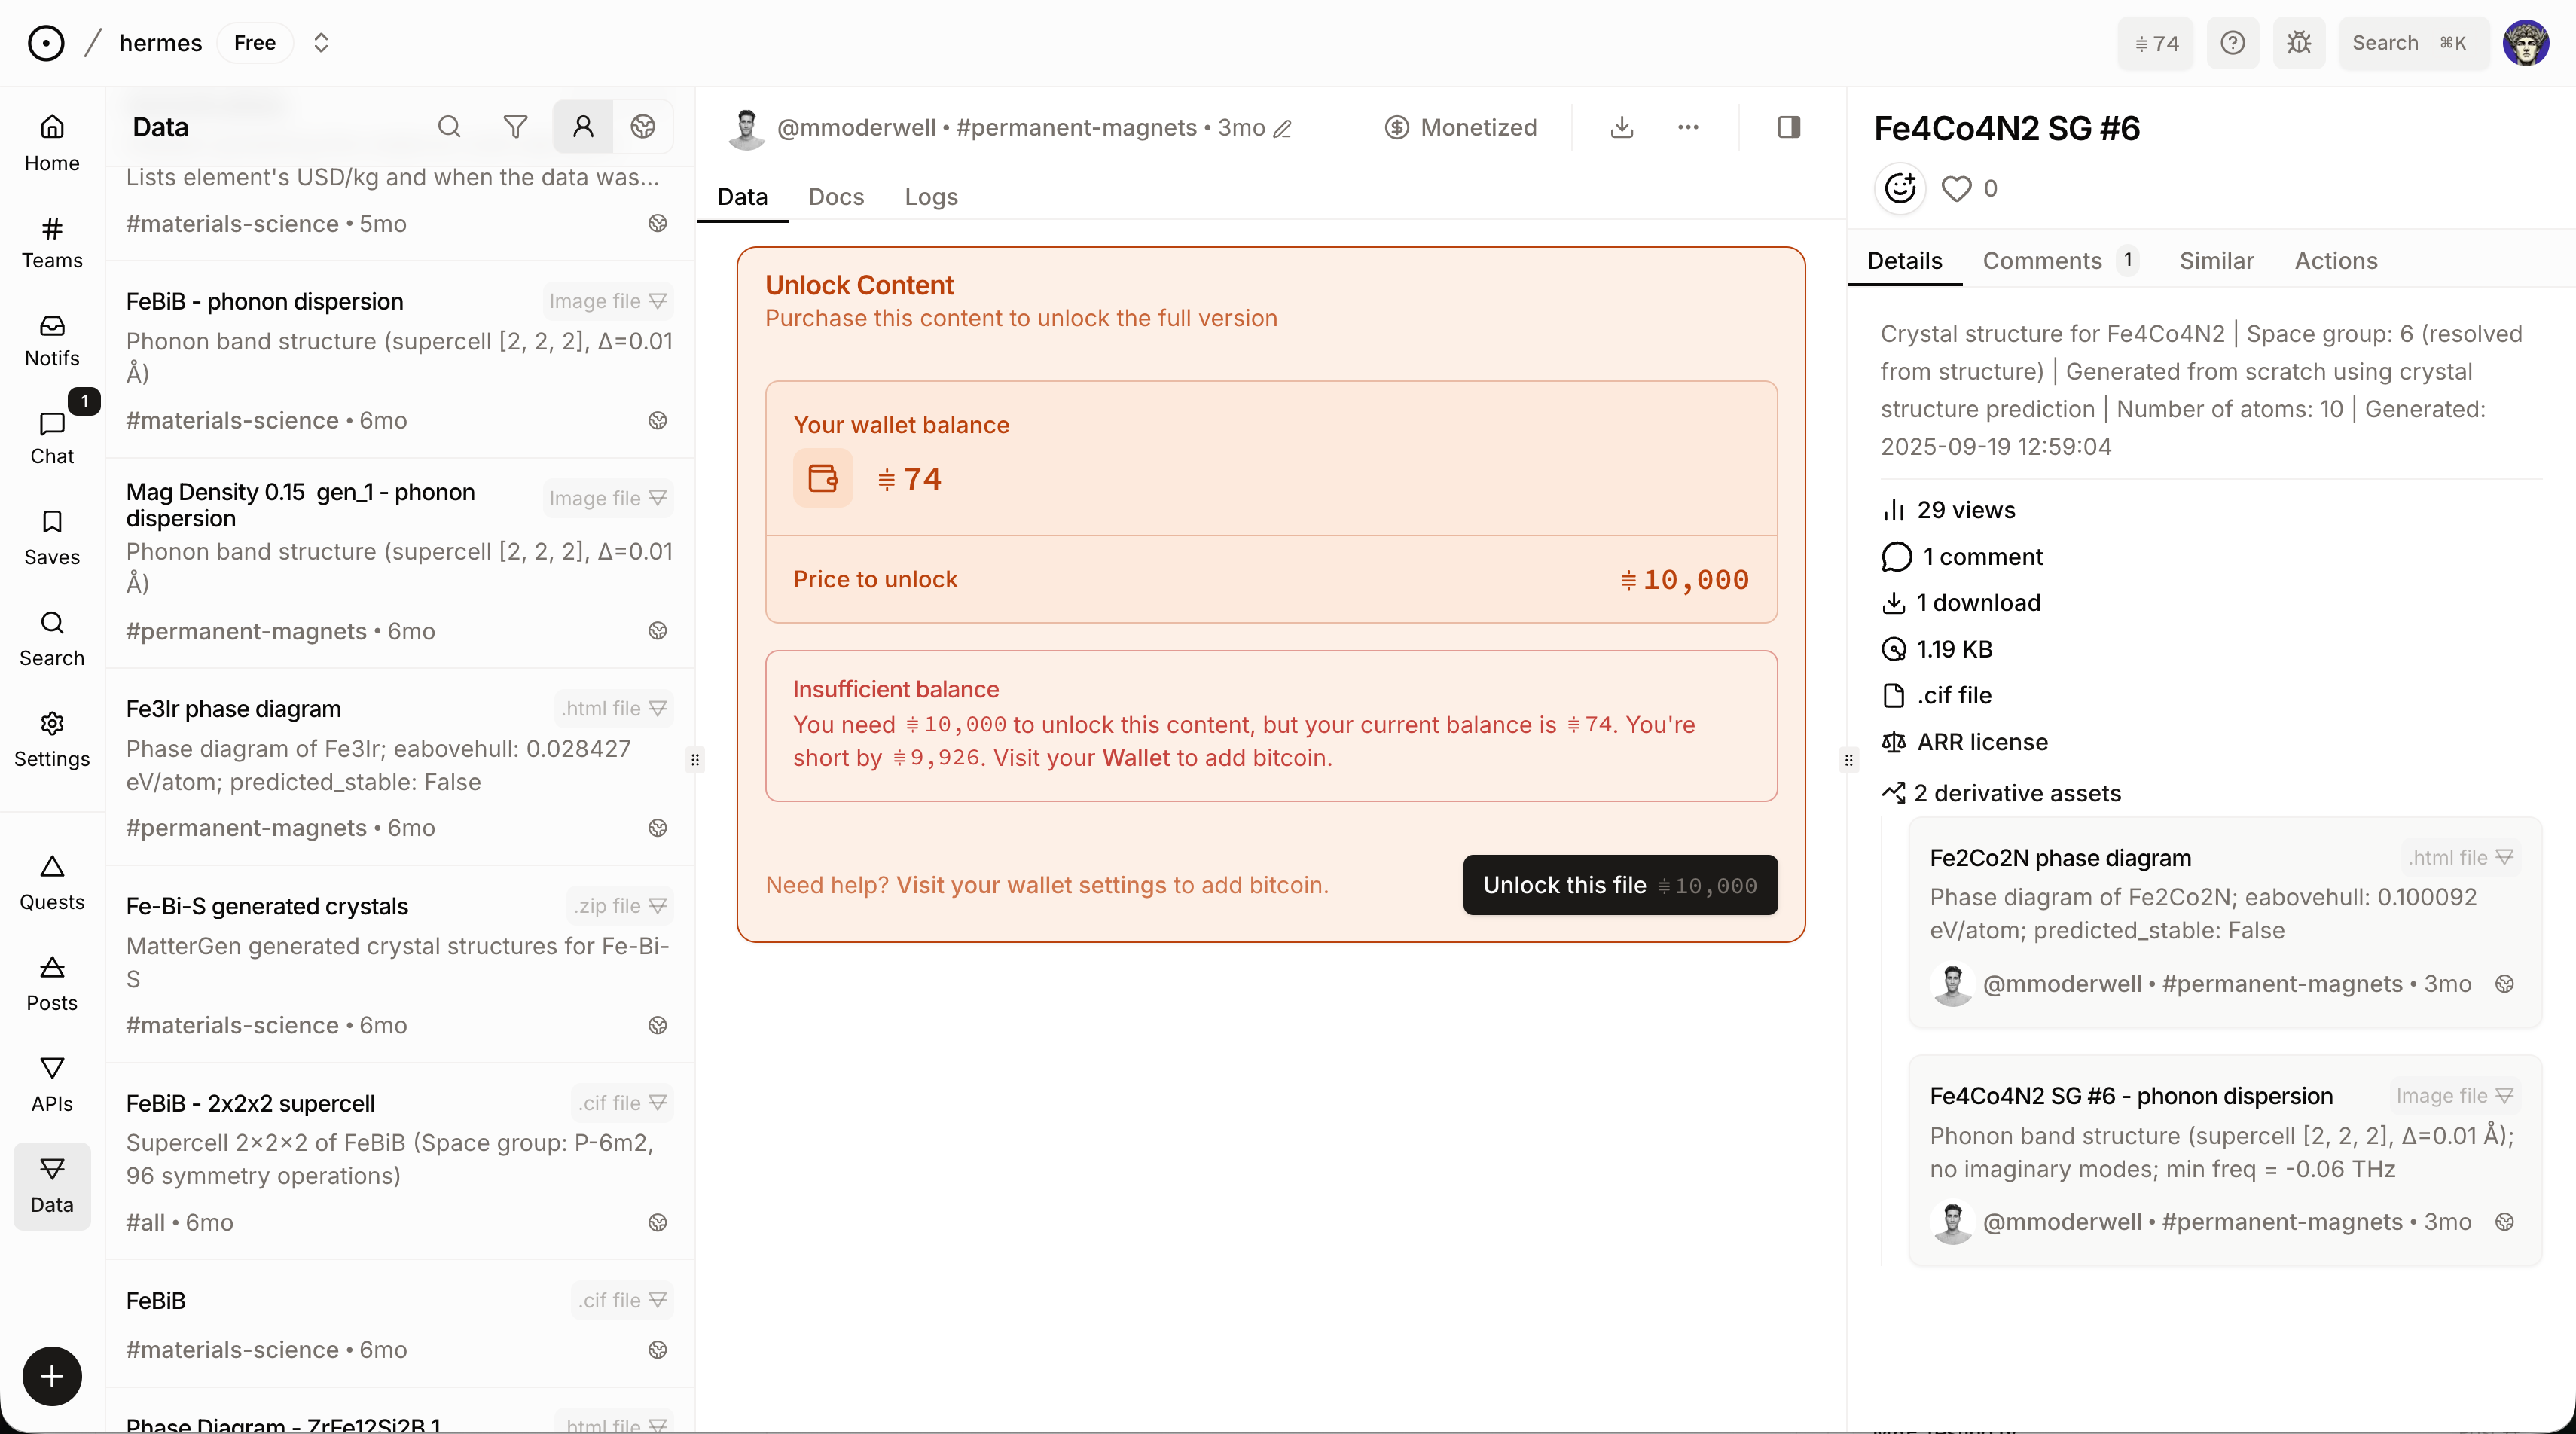The image size is (2576, 1434).
Task: Click the search icon in Data panel header
Action: [449, 127]
